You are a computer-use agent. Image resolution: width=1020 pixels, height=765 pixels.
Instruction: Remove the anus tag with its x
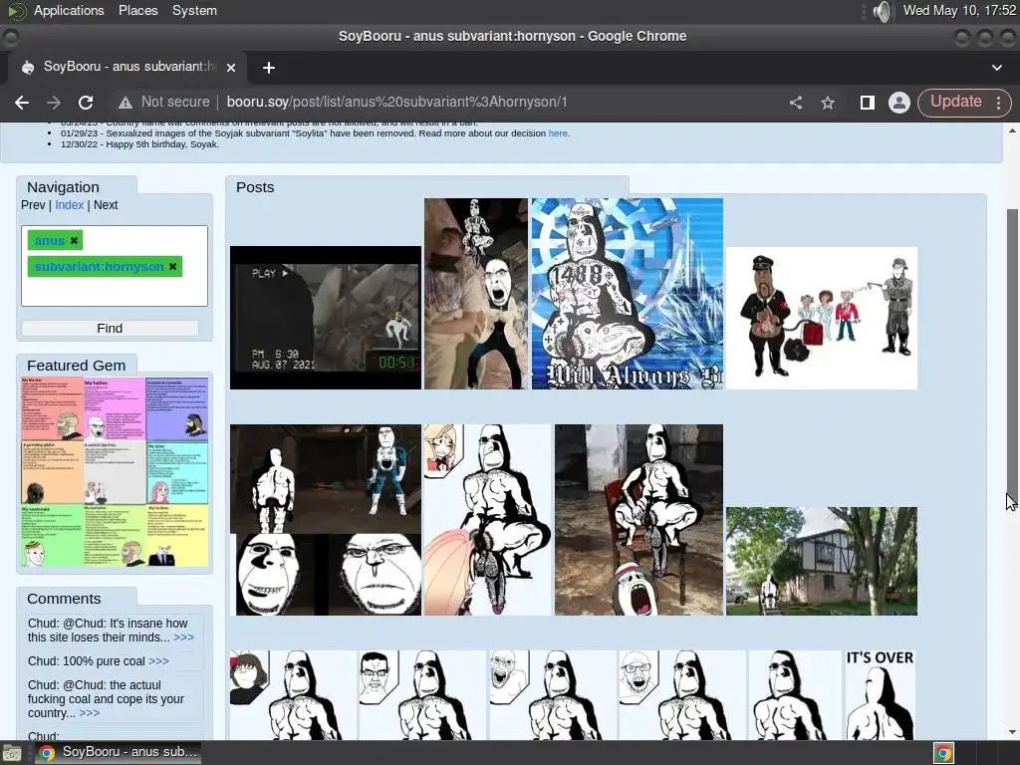pos(74,241)
